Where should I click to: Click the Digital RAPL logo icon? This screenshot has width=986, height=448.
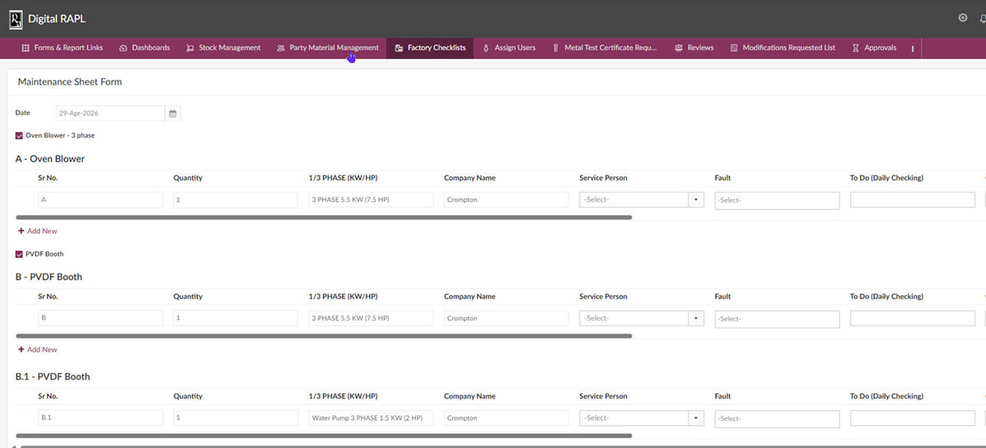(15, 19)
